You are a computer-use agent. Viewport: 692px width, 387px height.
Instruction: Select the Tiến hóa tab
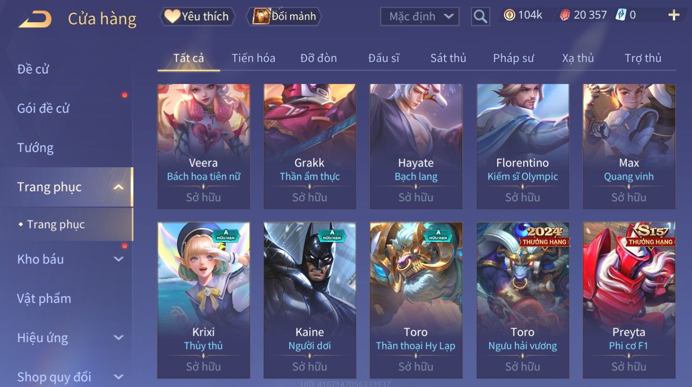[x=253, y=58]
